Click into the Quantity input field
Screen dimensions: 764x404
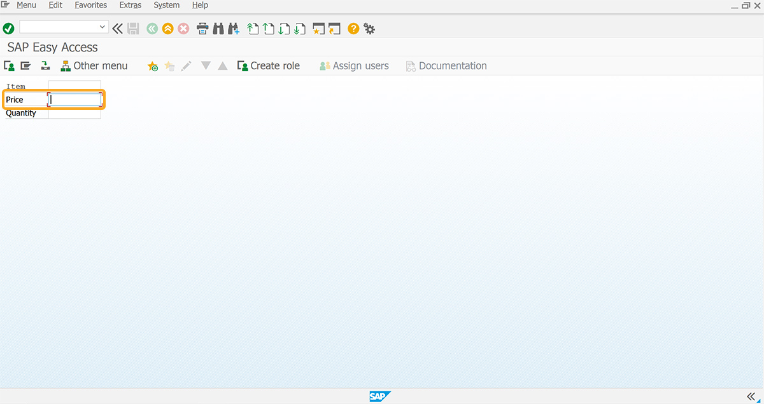[74, 113]
